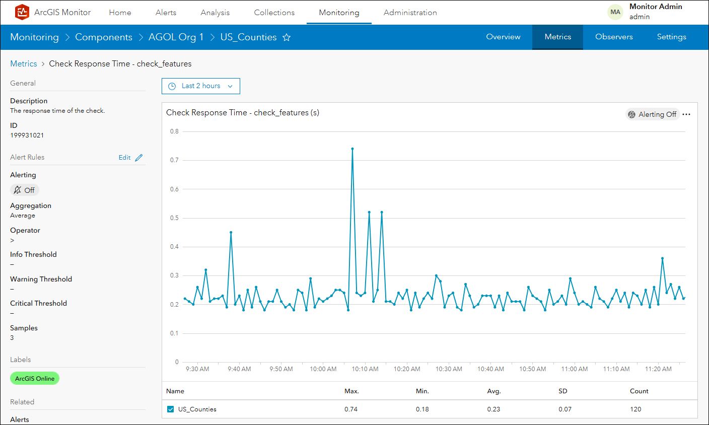The image size is (709, 425).
Task: Open the Monitor Admin account menu
Action: [x=655, y=12]
